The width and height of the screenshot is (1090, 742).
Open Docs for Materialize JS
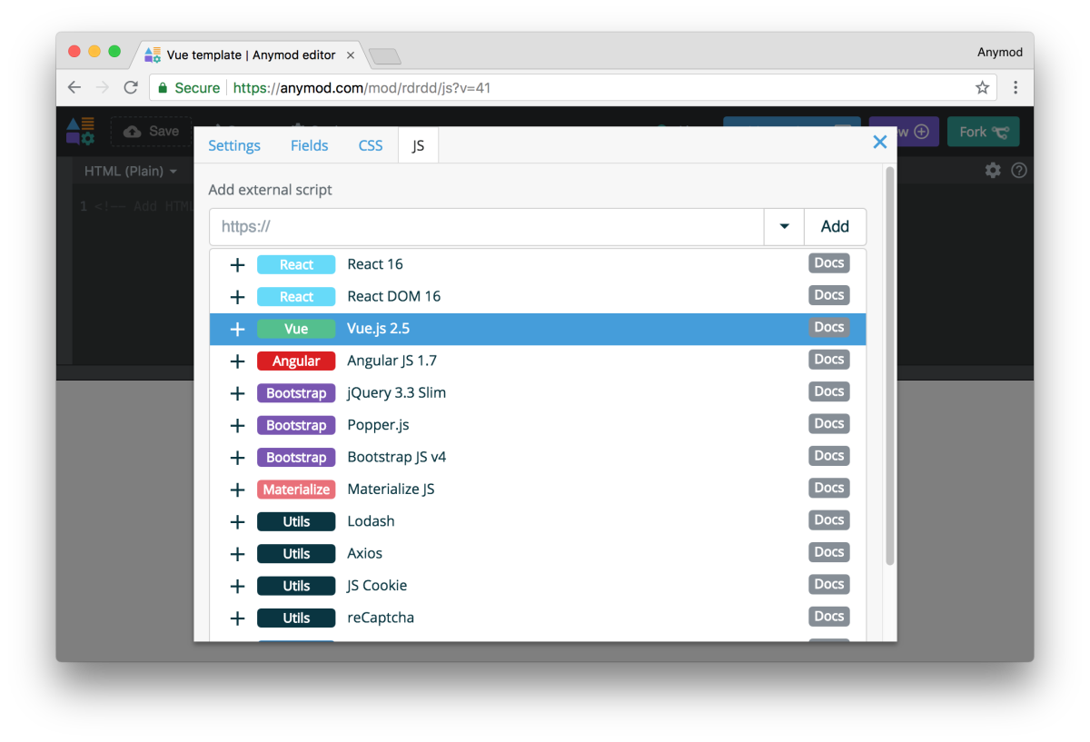point(829,488)
